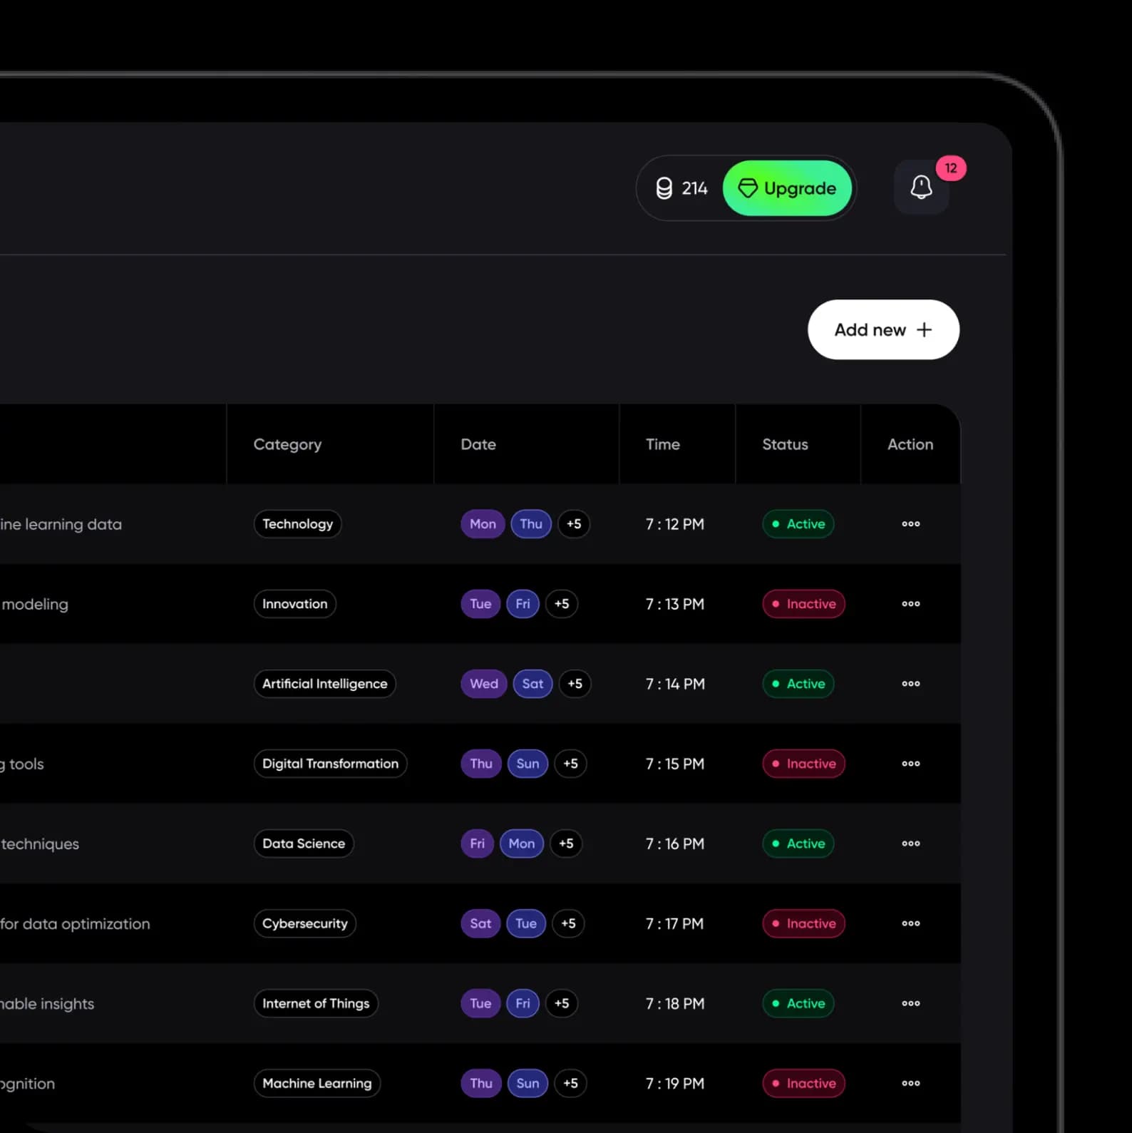Viewport: 1132px width, 1133px height.
Task: Click the 'for data optimization' row title
Action: click(75, 923)
